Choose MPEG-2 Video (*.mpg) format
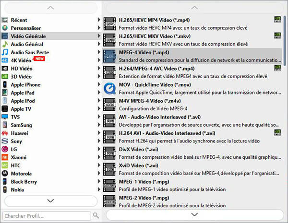The width and height of the screenshot is (288, 223). pyautogui.click(x=192, y=201)
